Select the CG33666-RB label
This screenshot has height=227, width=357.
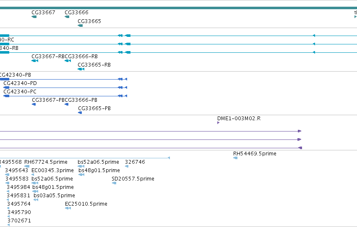click(x=81, y=57)
